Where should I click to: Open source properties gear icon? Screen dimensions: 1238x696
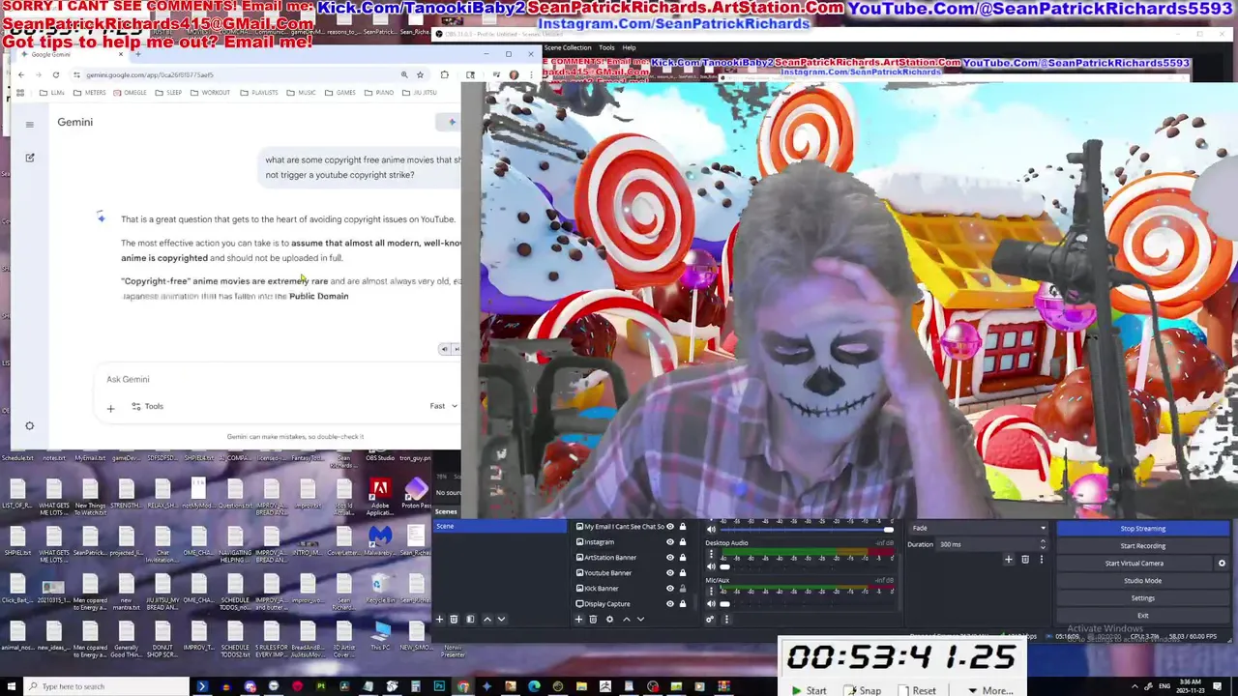coord(609,620)
